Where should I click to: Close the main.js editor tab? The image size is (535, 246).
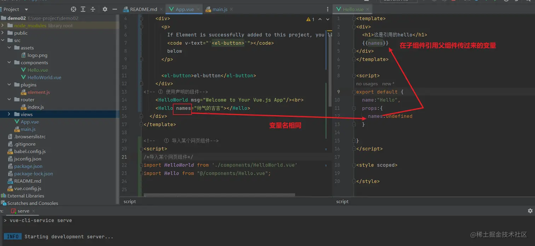point(231,9)
